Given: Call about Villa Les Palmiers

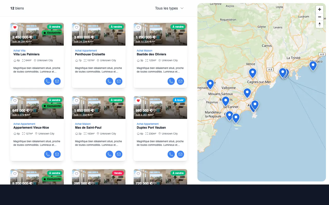Looking at the screenshot, I should 48,81.
